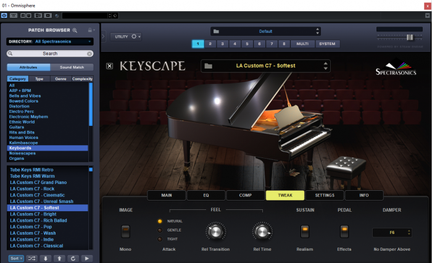Image resolution: width=432 pixels, height=263 pixels.
Task: Click the Rel Transition knob
Action: pos(215,232)
